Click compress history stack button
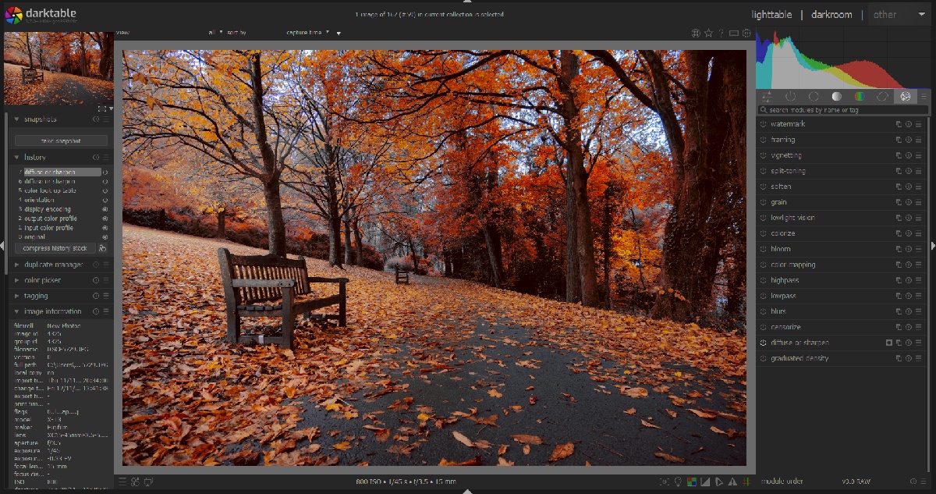Viewport: 936px width, 494px height. pos(55,248)
